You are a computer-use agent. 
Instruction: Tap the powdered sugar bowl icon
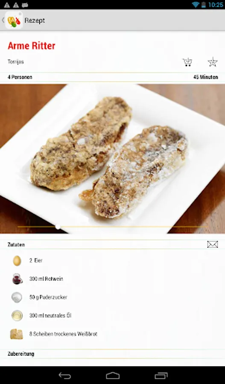(x=17, y=297)
